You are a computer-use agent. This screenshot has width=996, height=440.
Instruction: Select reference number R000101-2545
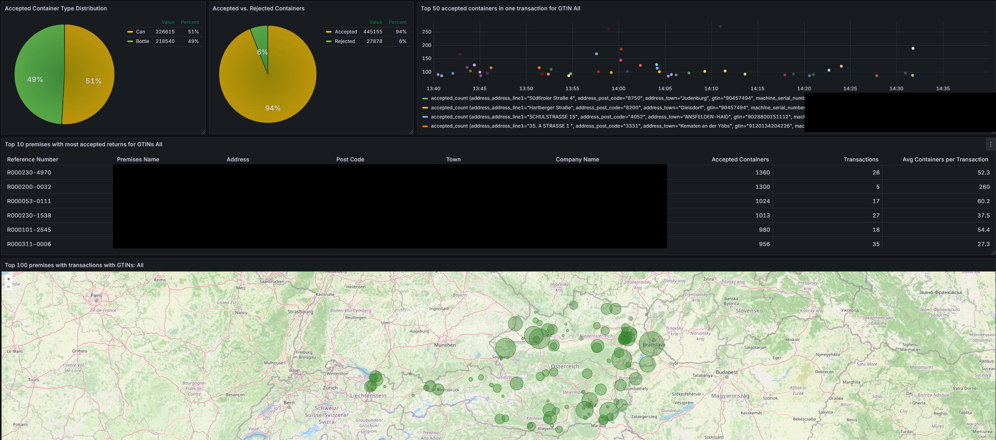click(29, 230)
